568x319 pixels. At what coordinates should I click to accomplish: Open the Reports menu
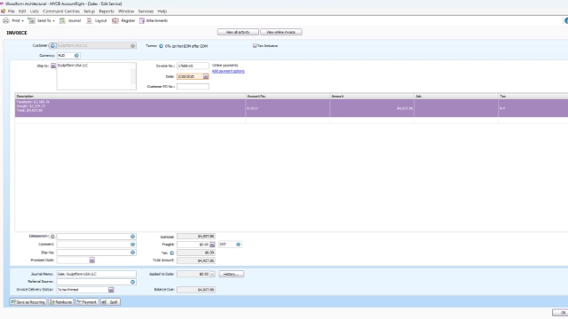(106, 12)
